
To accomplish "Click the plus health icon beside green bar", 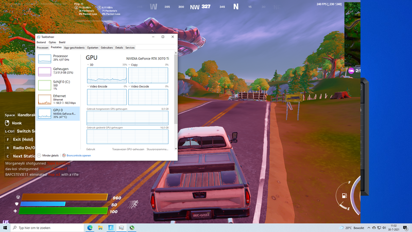I will (x=15, y=211).
